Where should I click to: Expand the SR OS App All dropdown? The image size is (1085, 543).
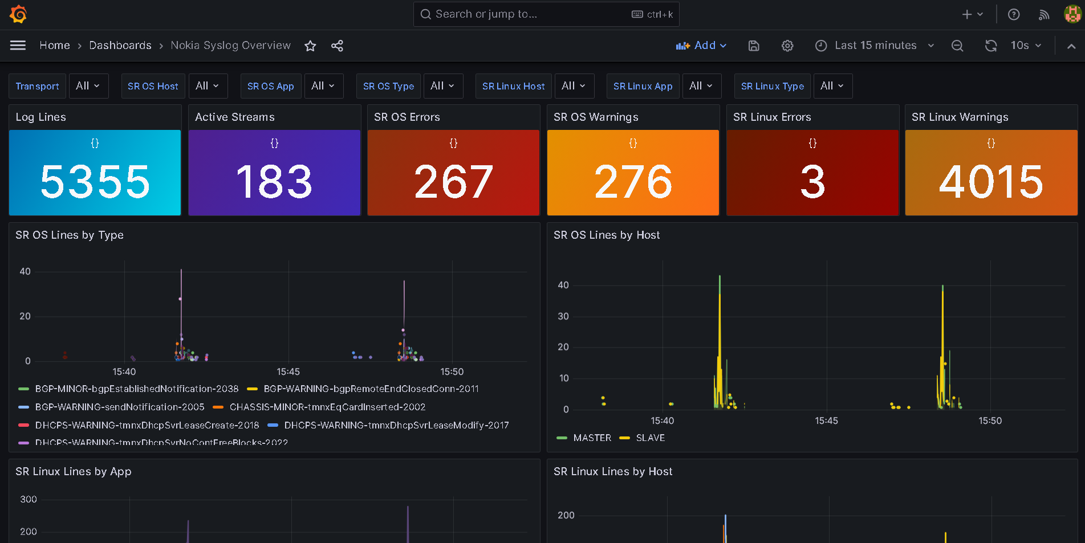[323, 86]
